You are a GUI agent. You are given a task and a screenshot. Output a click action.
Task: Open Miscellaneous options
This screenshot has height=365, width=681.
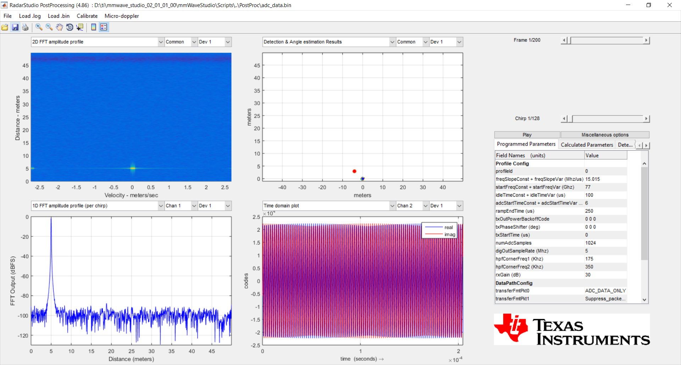click(604, 135)
